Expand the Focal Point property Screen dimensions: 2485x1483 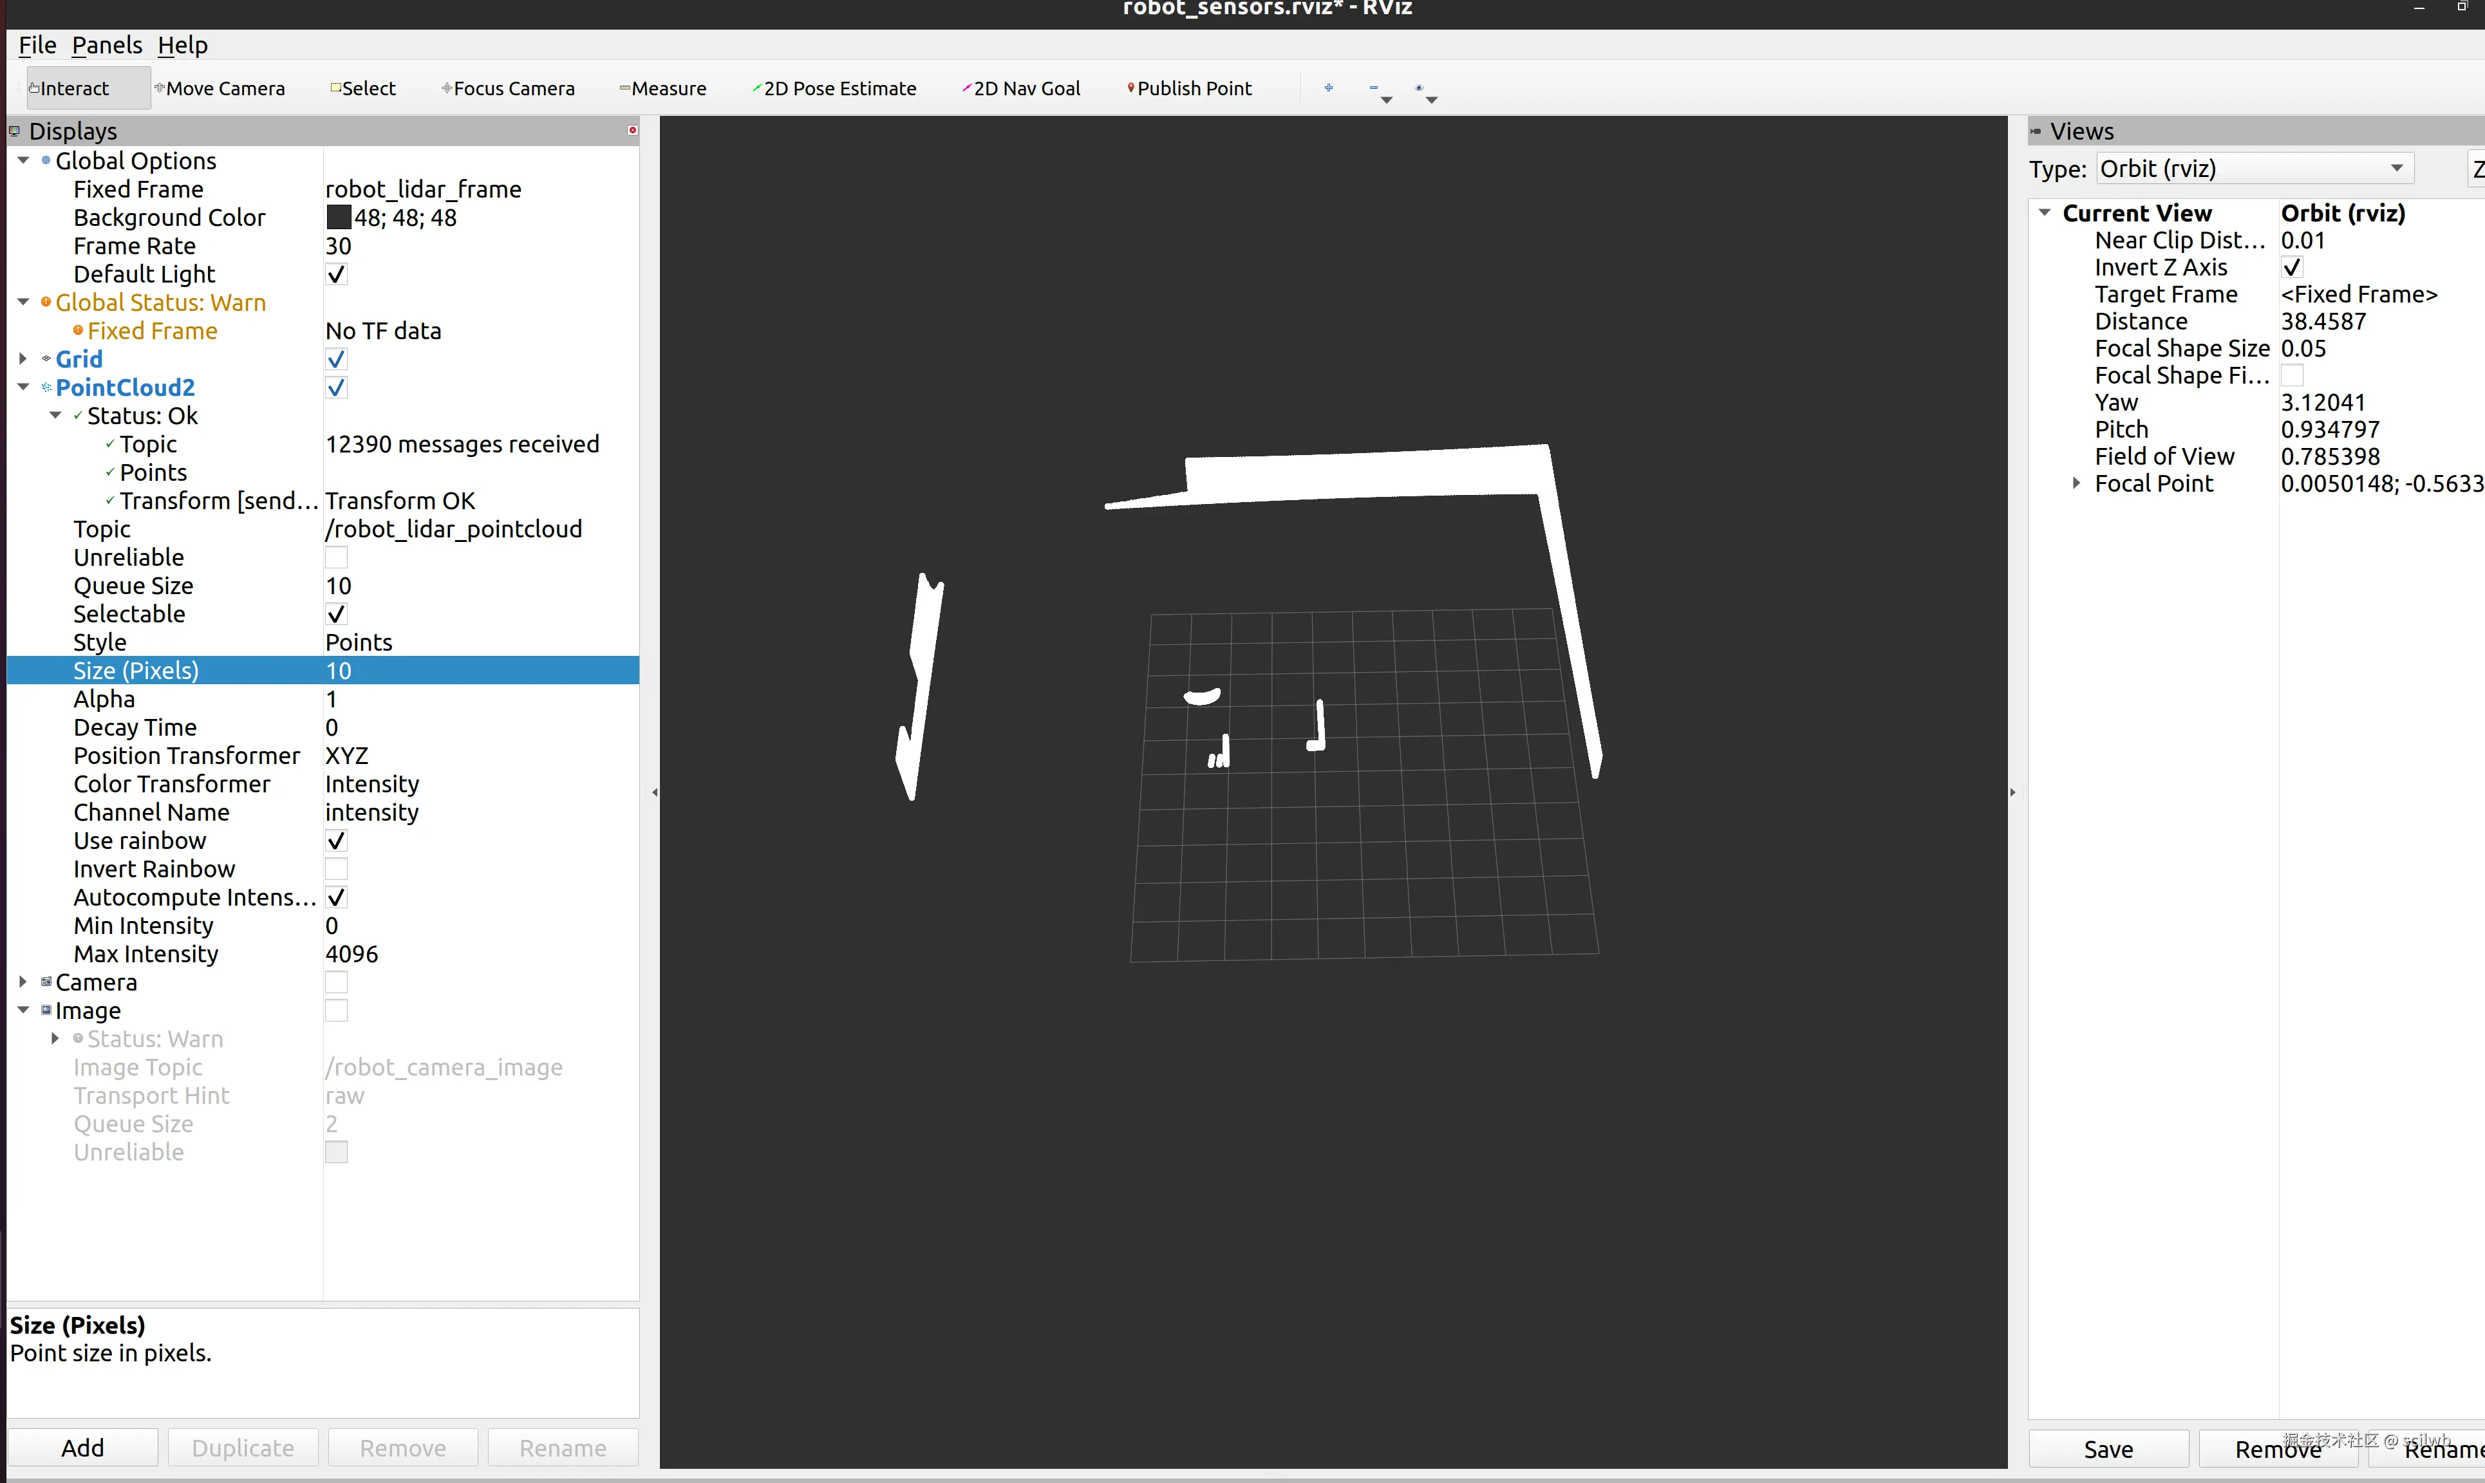2076,483
